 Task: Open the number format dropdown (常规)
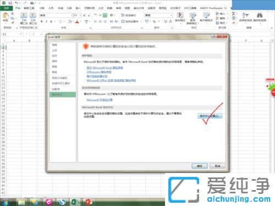click(171, 15)
